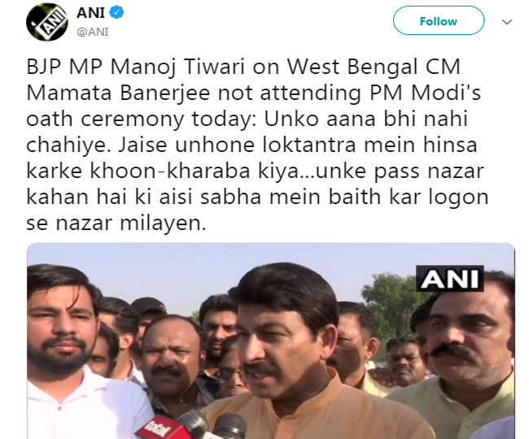Open the attached media thumbnail
529x439 pixels.
pos(271,341)
